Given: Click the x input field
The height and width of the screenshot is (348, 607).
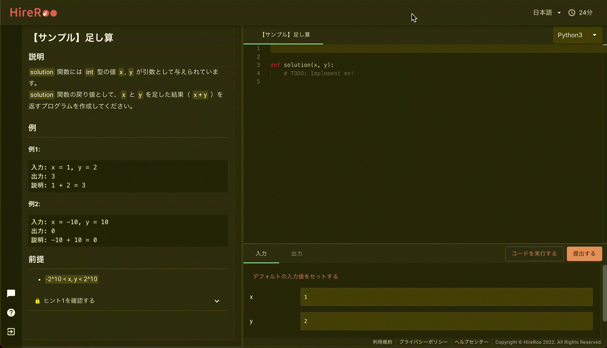Looking at the screenshot, I should [446, 297].
